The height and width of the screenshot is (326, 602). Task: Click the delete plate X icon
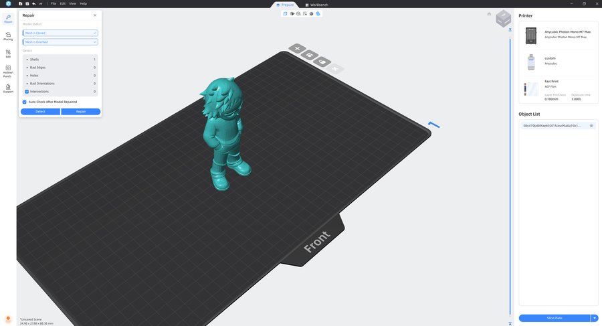point(335,69)
